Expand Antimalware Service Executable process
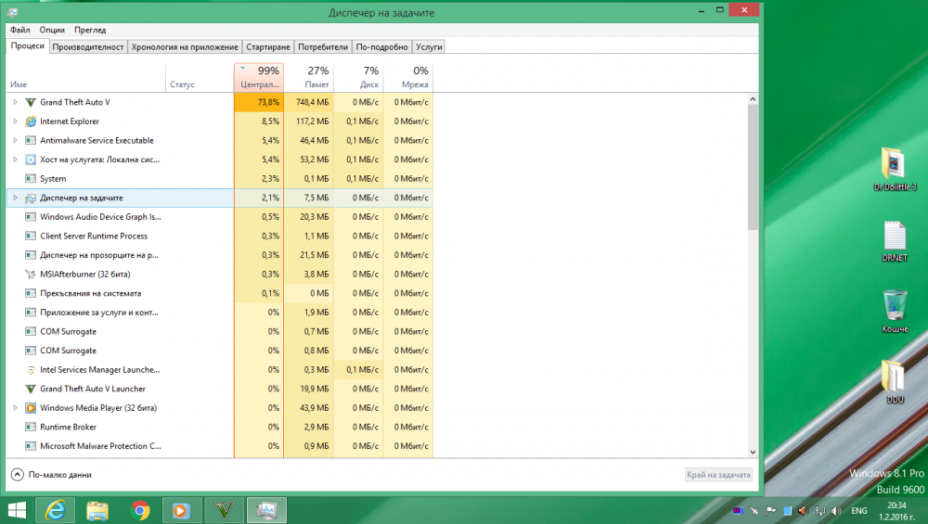 [16, 140]
